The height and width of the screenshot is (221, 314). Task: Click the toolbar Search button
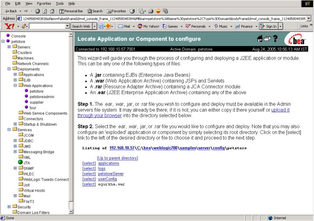click(x=95, y=11)
